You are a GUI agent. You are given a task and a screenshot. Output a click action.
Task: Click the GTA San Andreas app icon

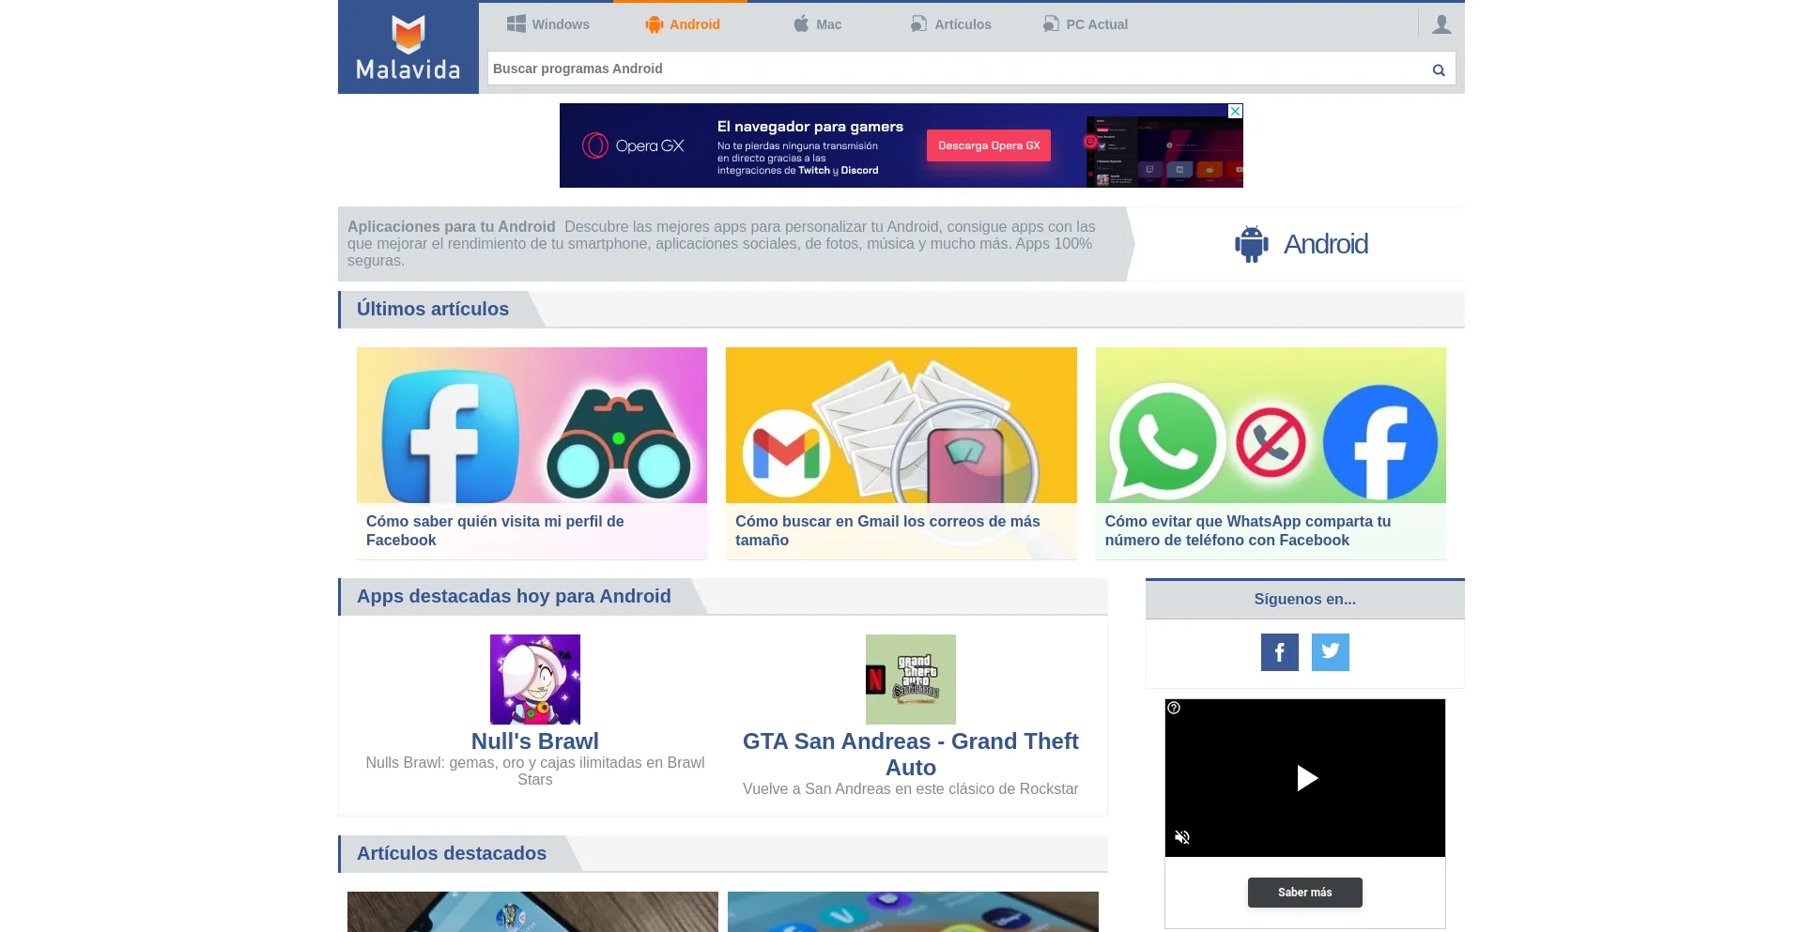pos(911,680)
